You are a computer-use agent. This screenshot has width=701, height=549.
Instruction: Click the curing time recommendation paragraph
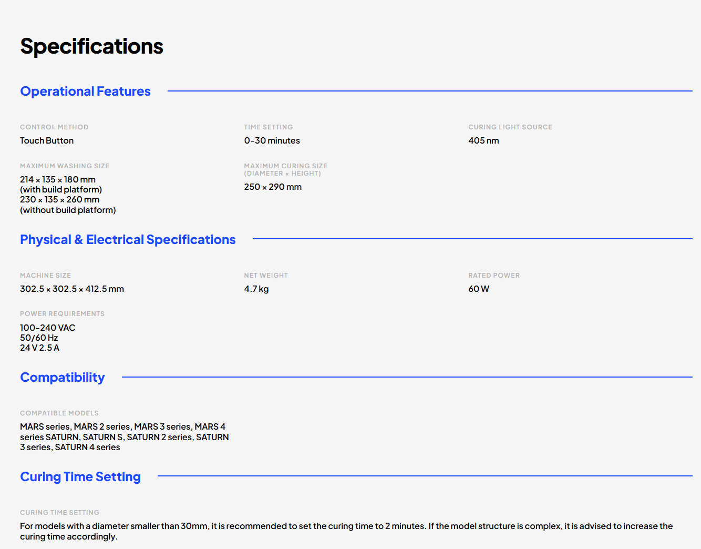point(346,531)
